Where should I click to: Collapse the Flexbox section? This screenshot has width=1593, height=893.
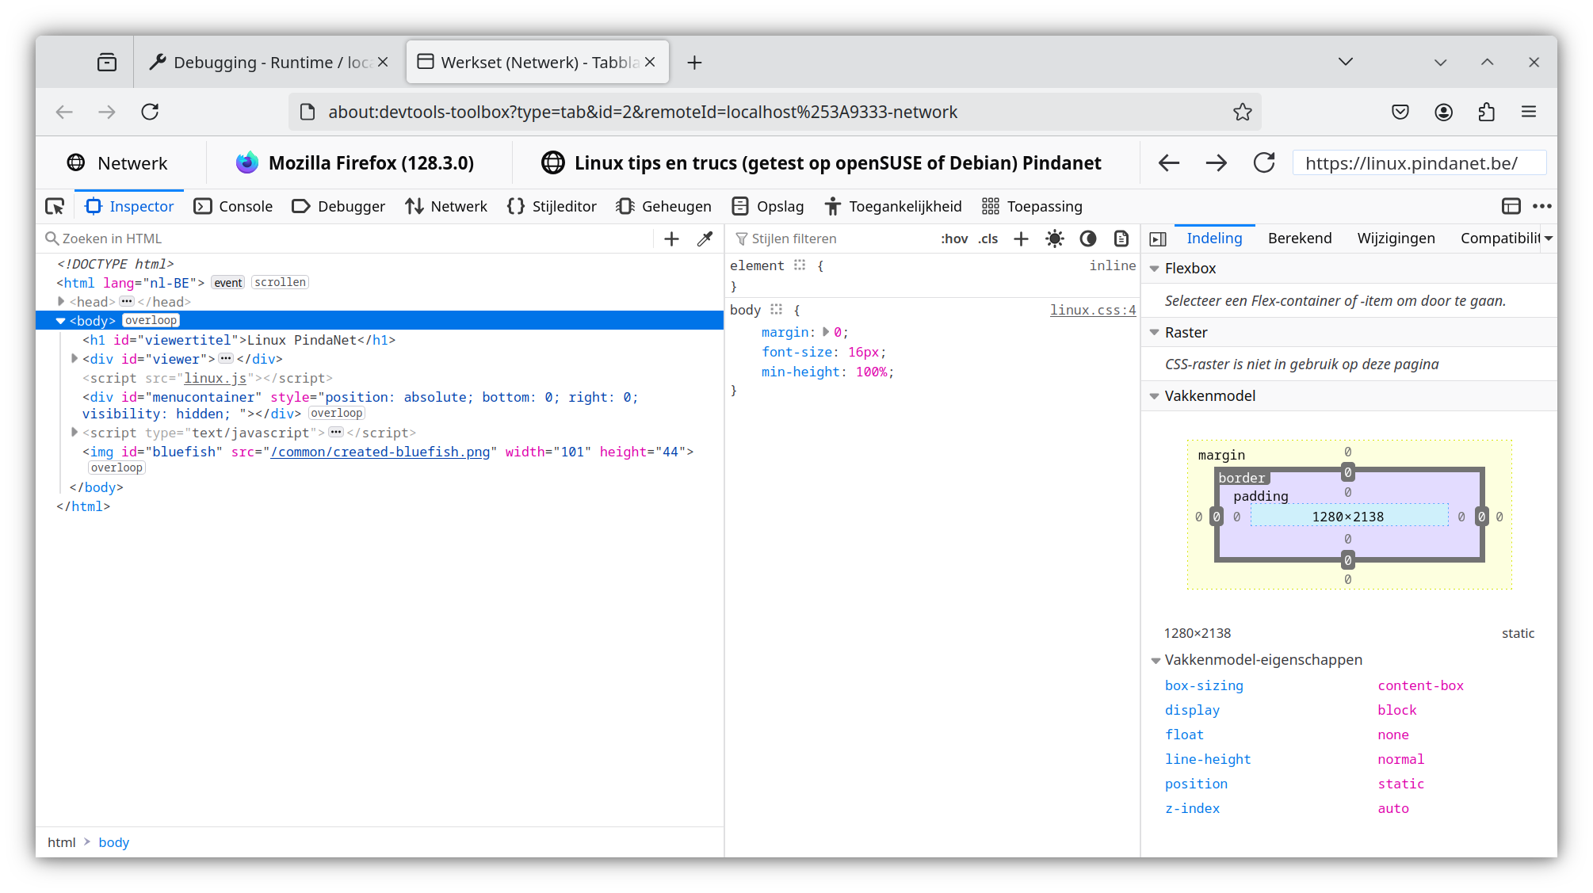(x=1154, y=269)
